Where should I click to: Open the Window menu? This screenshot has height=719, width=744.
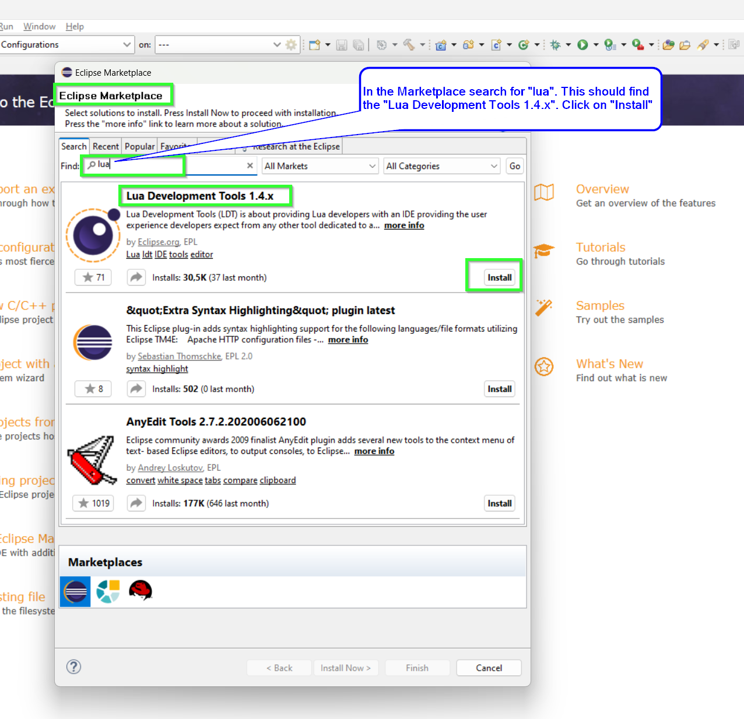38,26
